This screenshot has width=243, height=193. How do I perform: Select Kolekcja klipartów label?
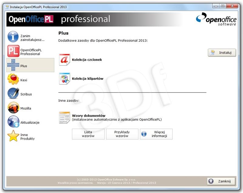click(x=87, y=79)
